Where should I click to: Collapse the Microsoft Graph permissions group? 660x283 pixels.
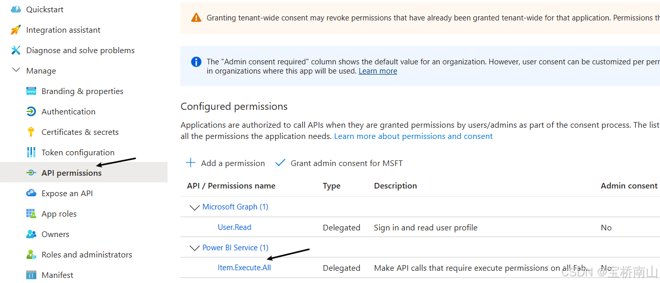pos(194,207)
